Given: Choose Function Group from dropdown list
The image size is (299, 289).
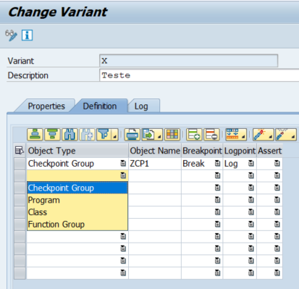Looking at the screenshot, I should coord(77,225).
